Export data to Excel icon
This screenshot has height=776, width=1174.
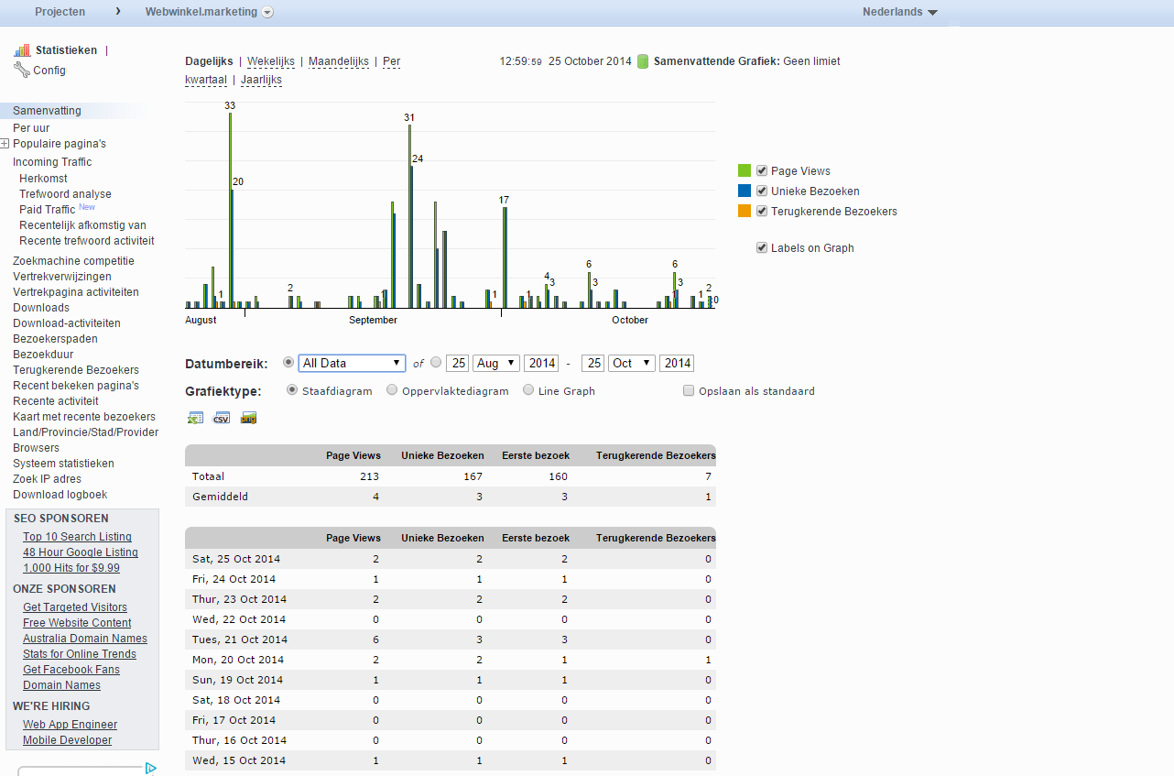pyautogui.click(x=195, y=418)
